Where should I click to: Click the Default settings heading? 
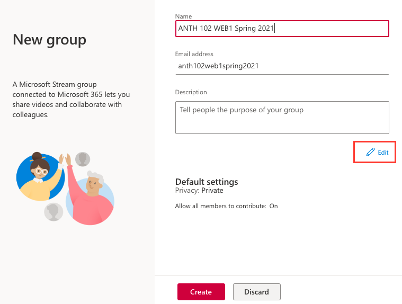click(x=207, y=182)
